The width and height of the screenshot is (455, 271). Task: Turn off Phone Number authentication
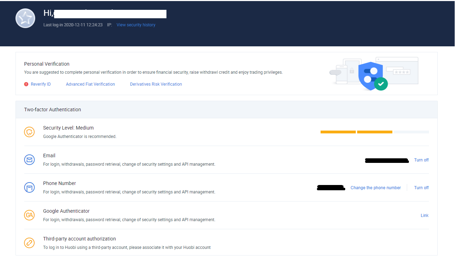coord(421,188)
